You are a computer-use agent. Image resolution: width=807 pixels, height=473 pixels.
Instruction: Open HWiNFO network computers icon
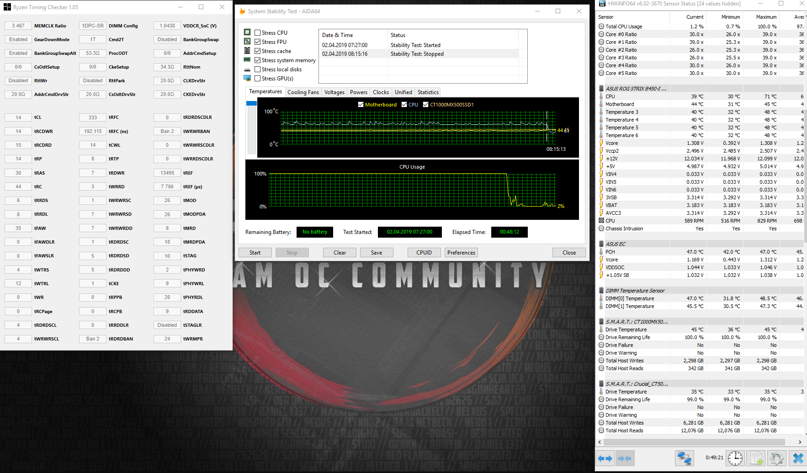(685, 458)
